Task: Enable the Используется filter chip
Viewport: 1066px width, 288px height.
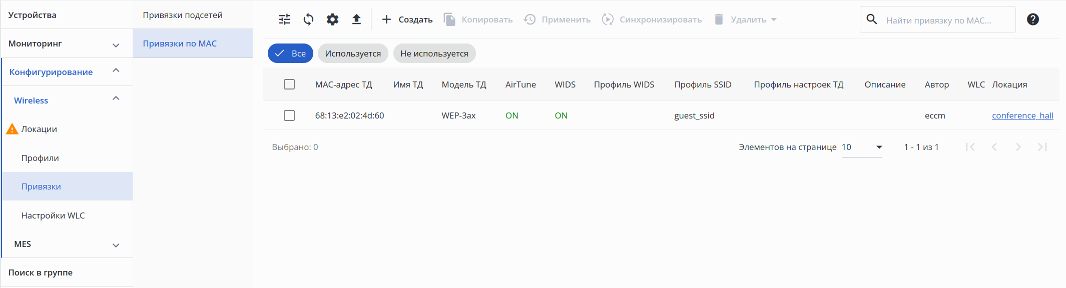Action: 353,53
